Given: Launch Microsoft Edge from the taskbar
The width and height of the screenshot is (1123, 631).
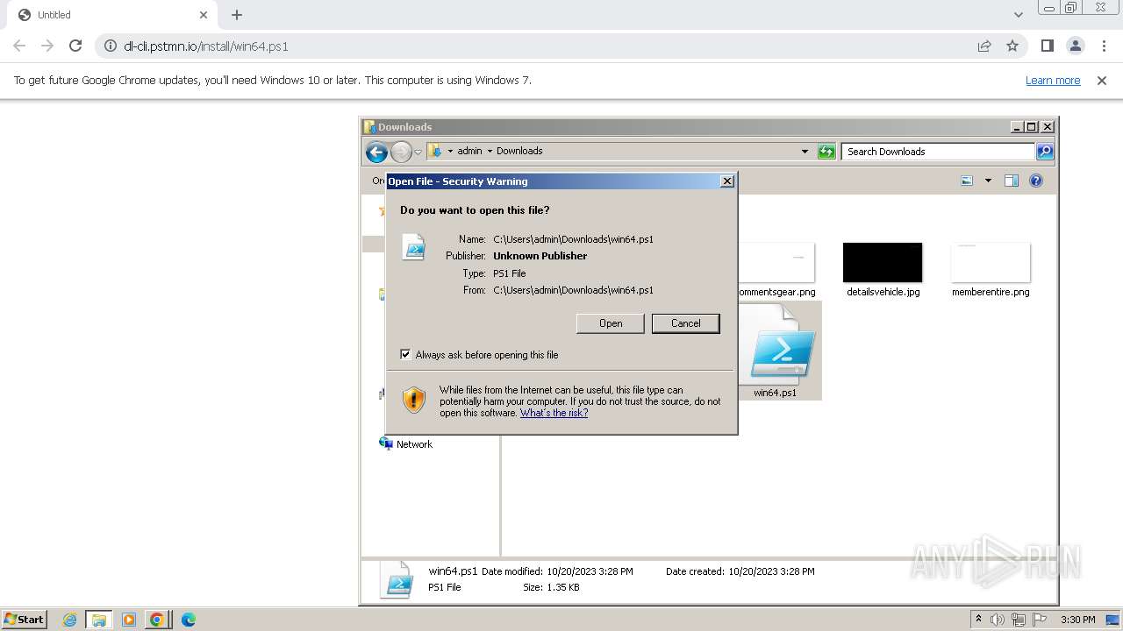Looking at the screenshot, I should [188, 620].
